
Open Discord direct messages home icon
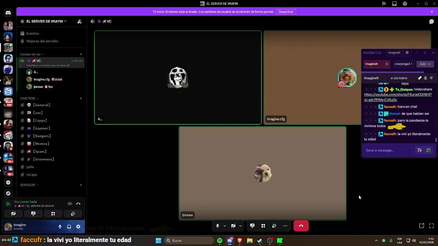8,13
